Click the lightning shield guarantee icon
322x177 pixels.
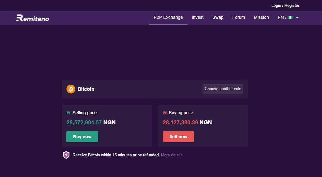pyautogui.click(x=66, y=155)
